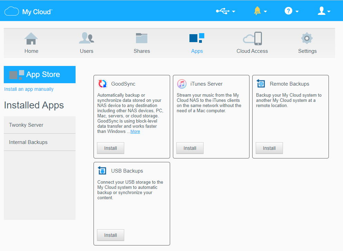Install the USB Backups app

[x=110, y=235]
